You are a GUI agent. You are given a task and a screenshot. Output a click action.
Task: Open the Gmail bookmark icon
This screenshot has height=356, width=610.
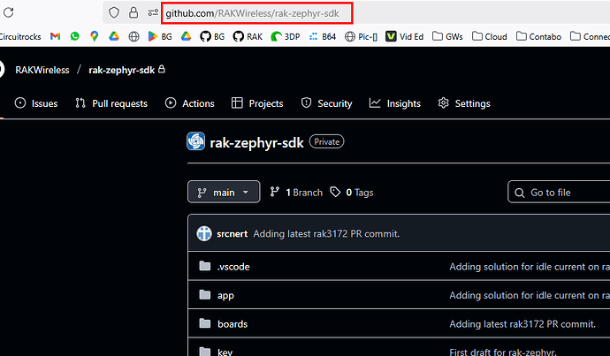[56, 36]
